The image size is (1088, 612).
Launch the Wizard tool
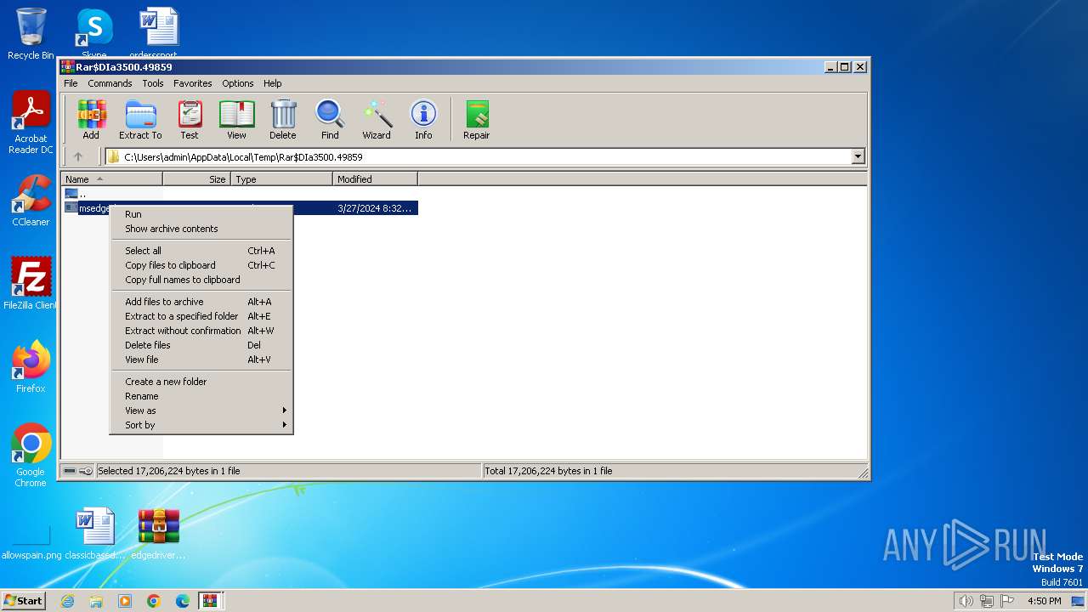point(377,120)
